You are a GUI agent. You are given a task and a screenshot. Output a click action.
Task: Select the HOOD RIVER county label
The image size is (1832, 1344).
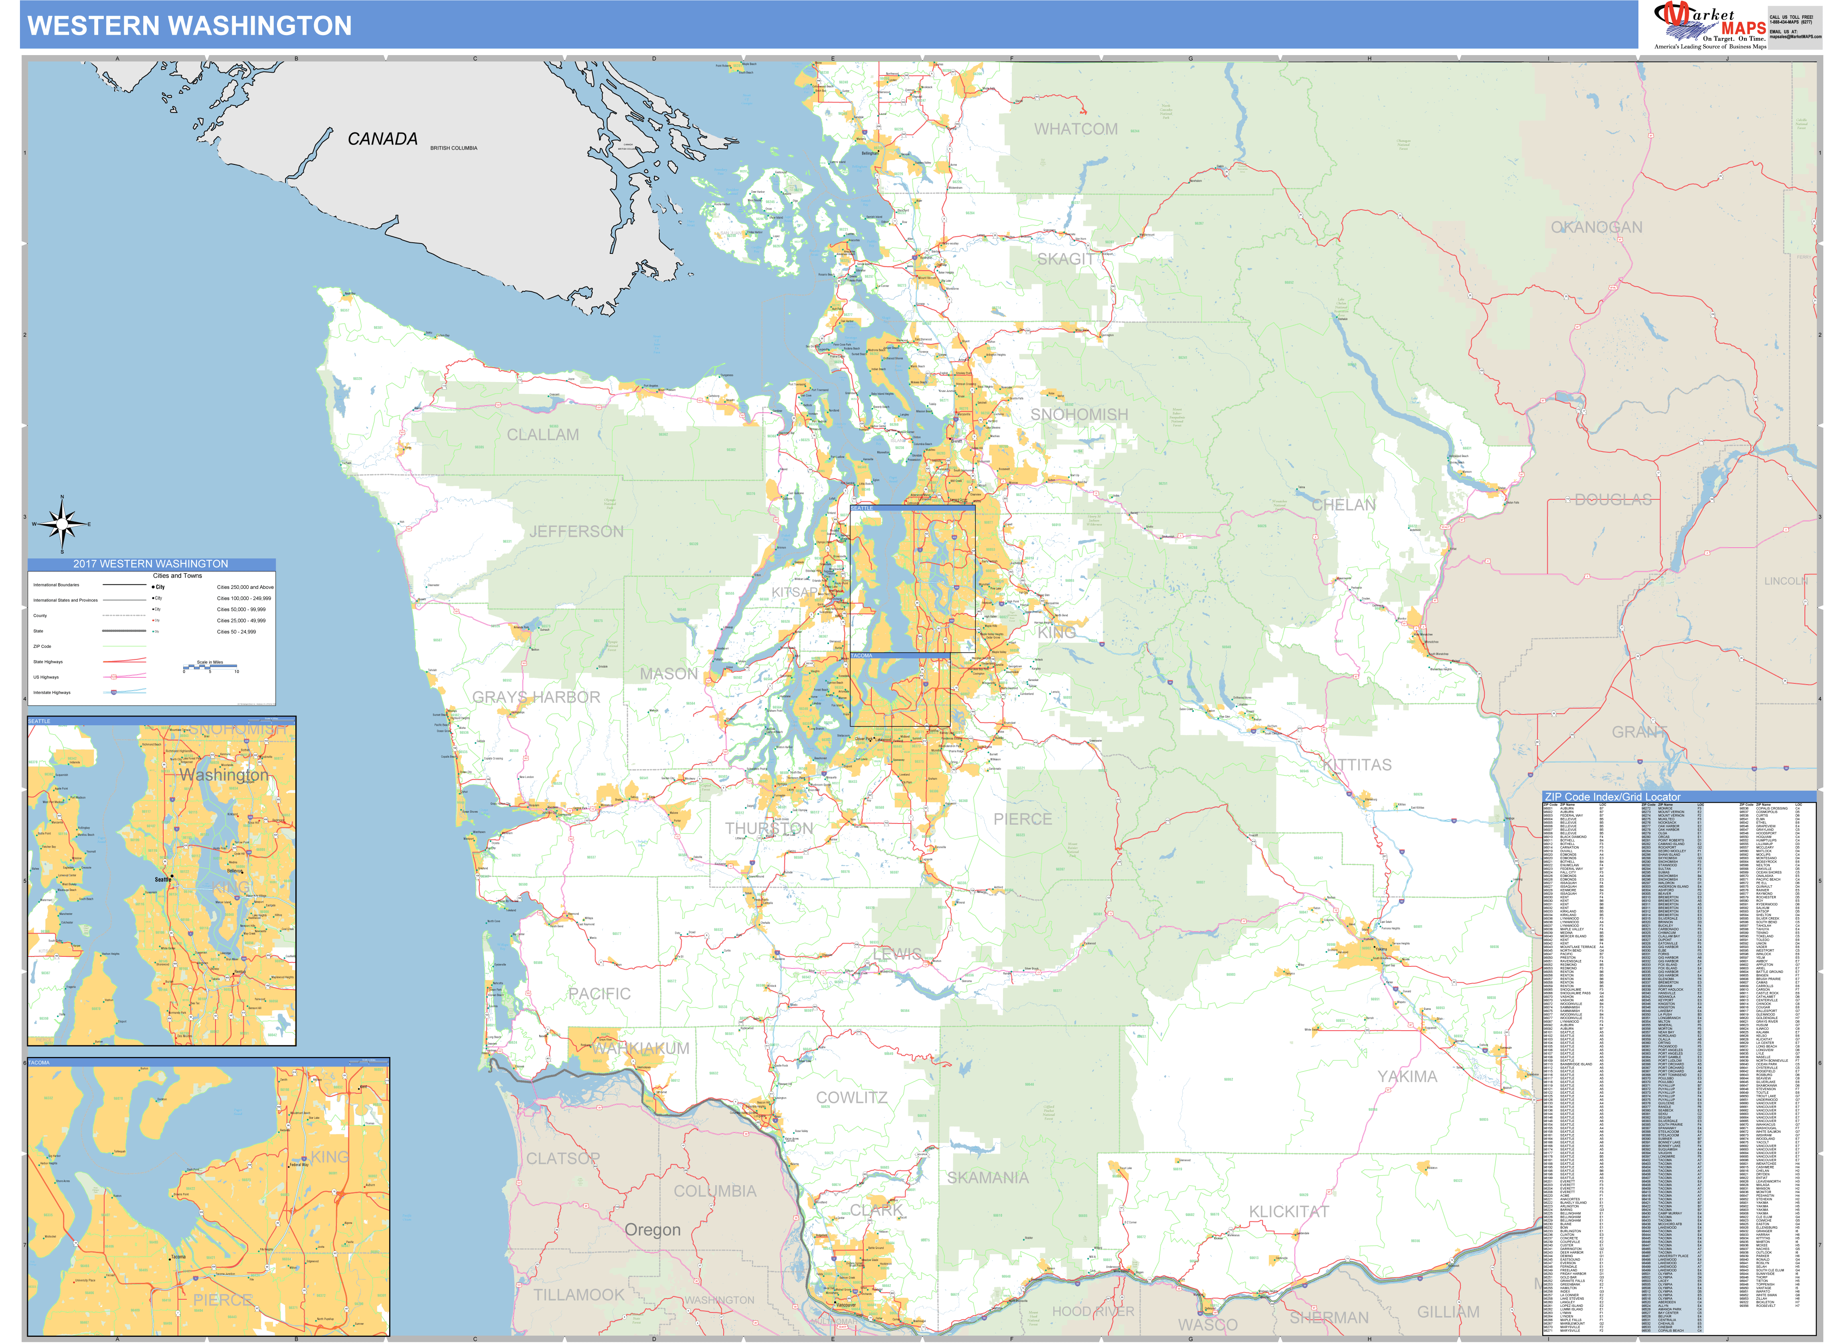[x=1092, y=1311]
